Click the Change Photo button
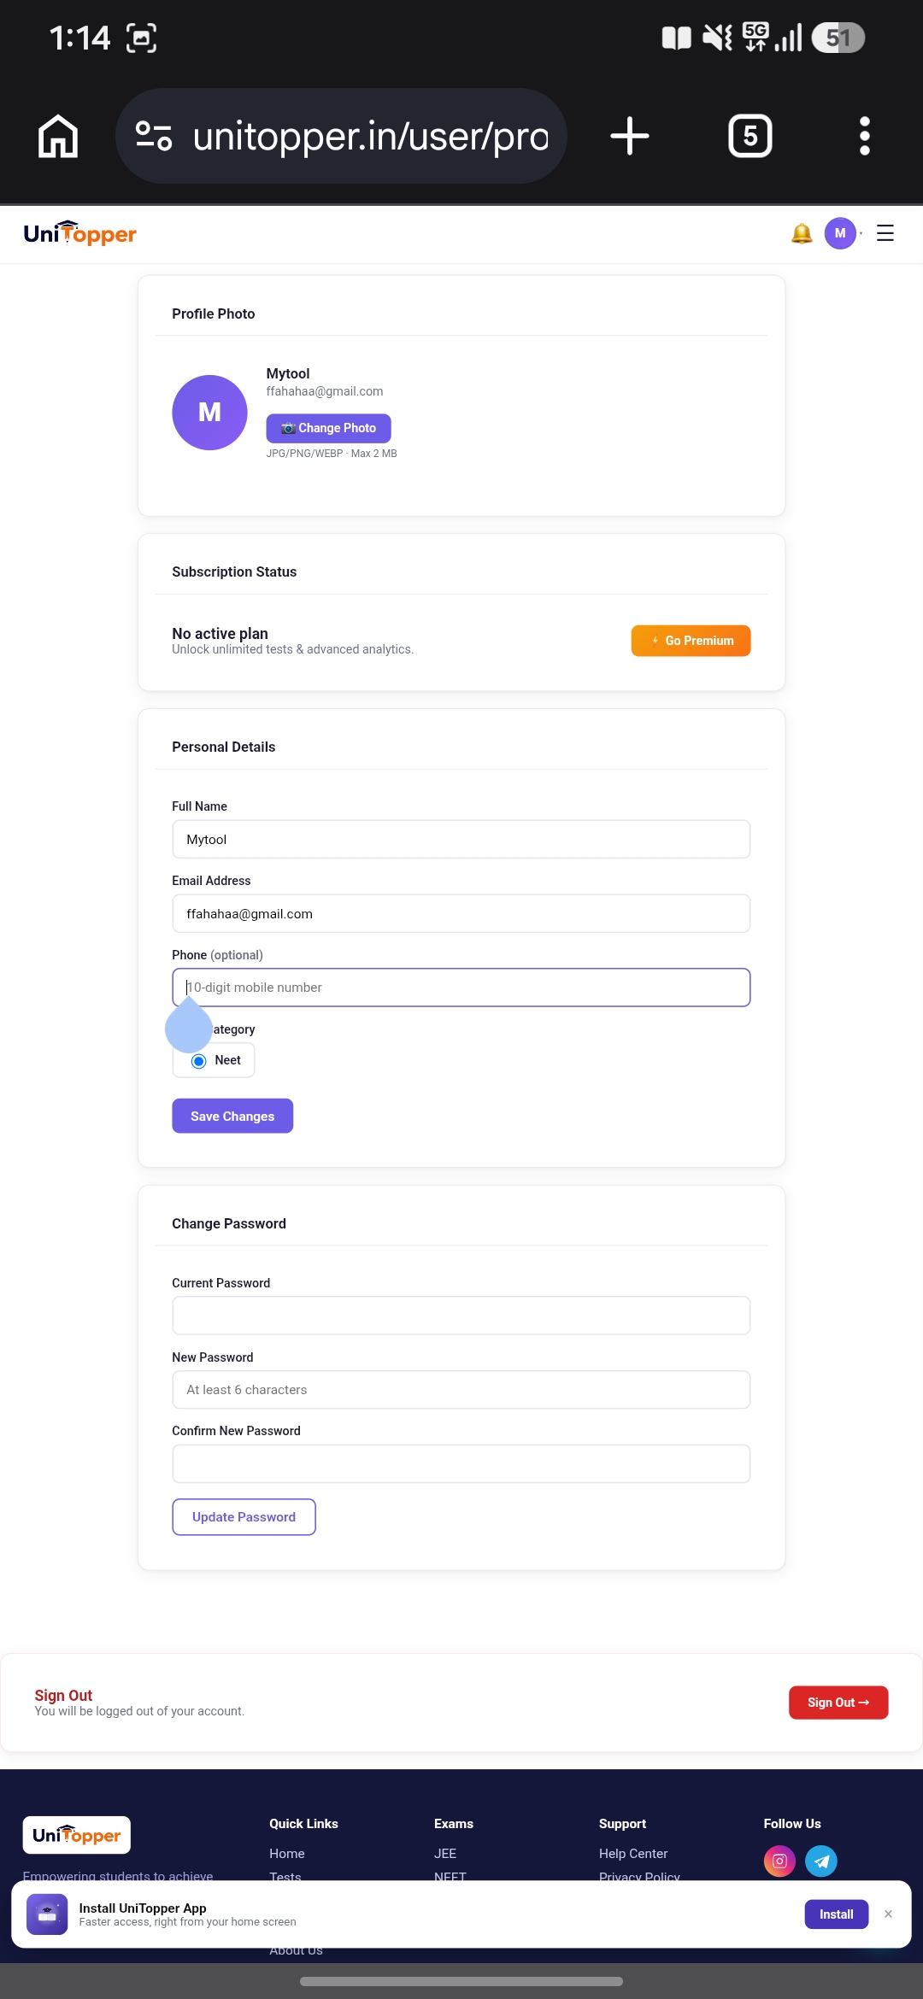This screenshot has height=1999, width=923. pos(328,428)
